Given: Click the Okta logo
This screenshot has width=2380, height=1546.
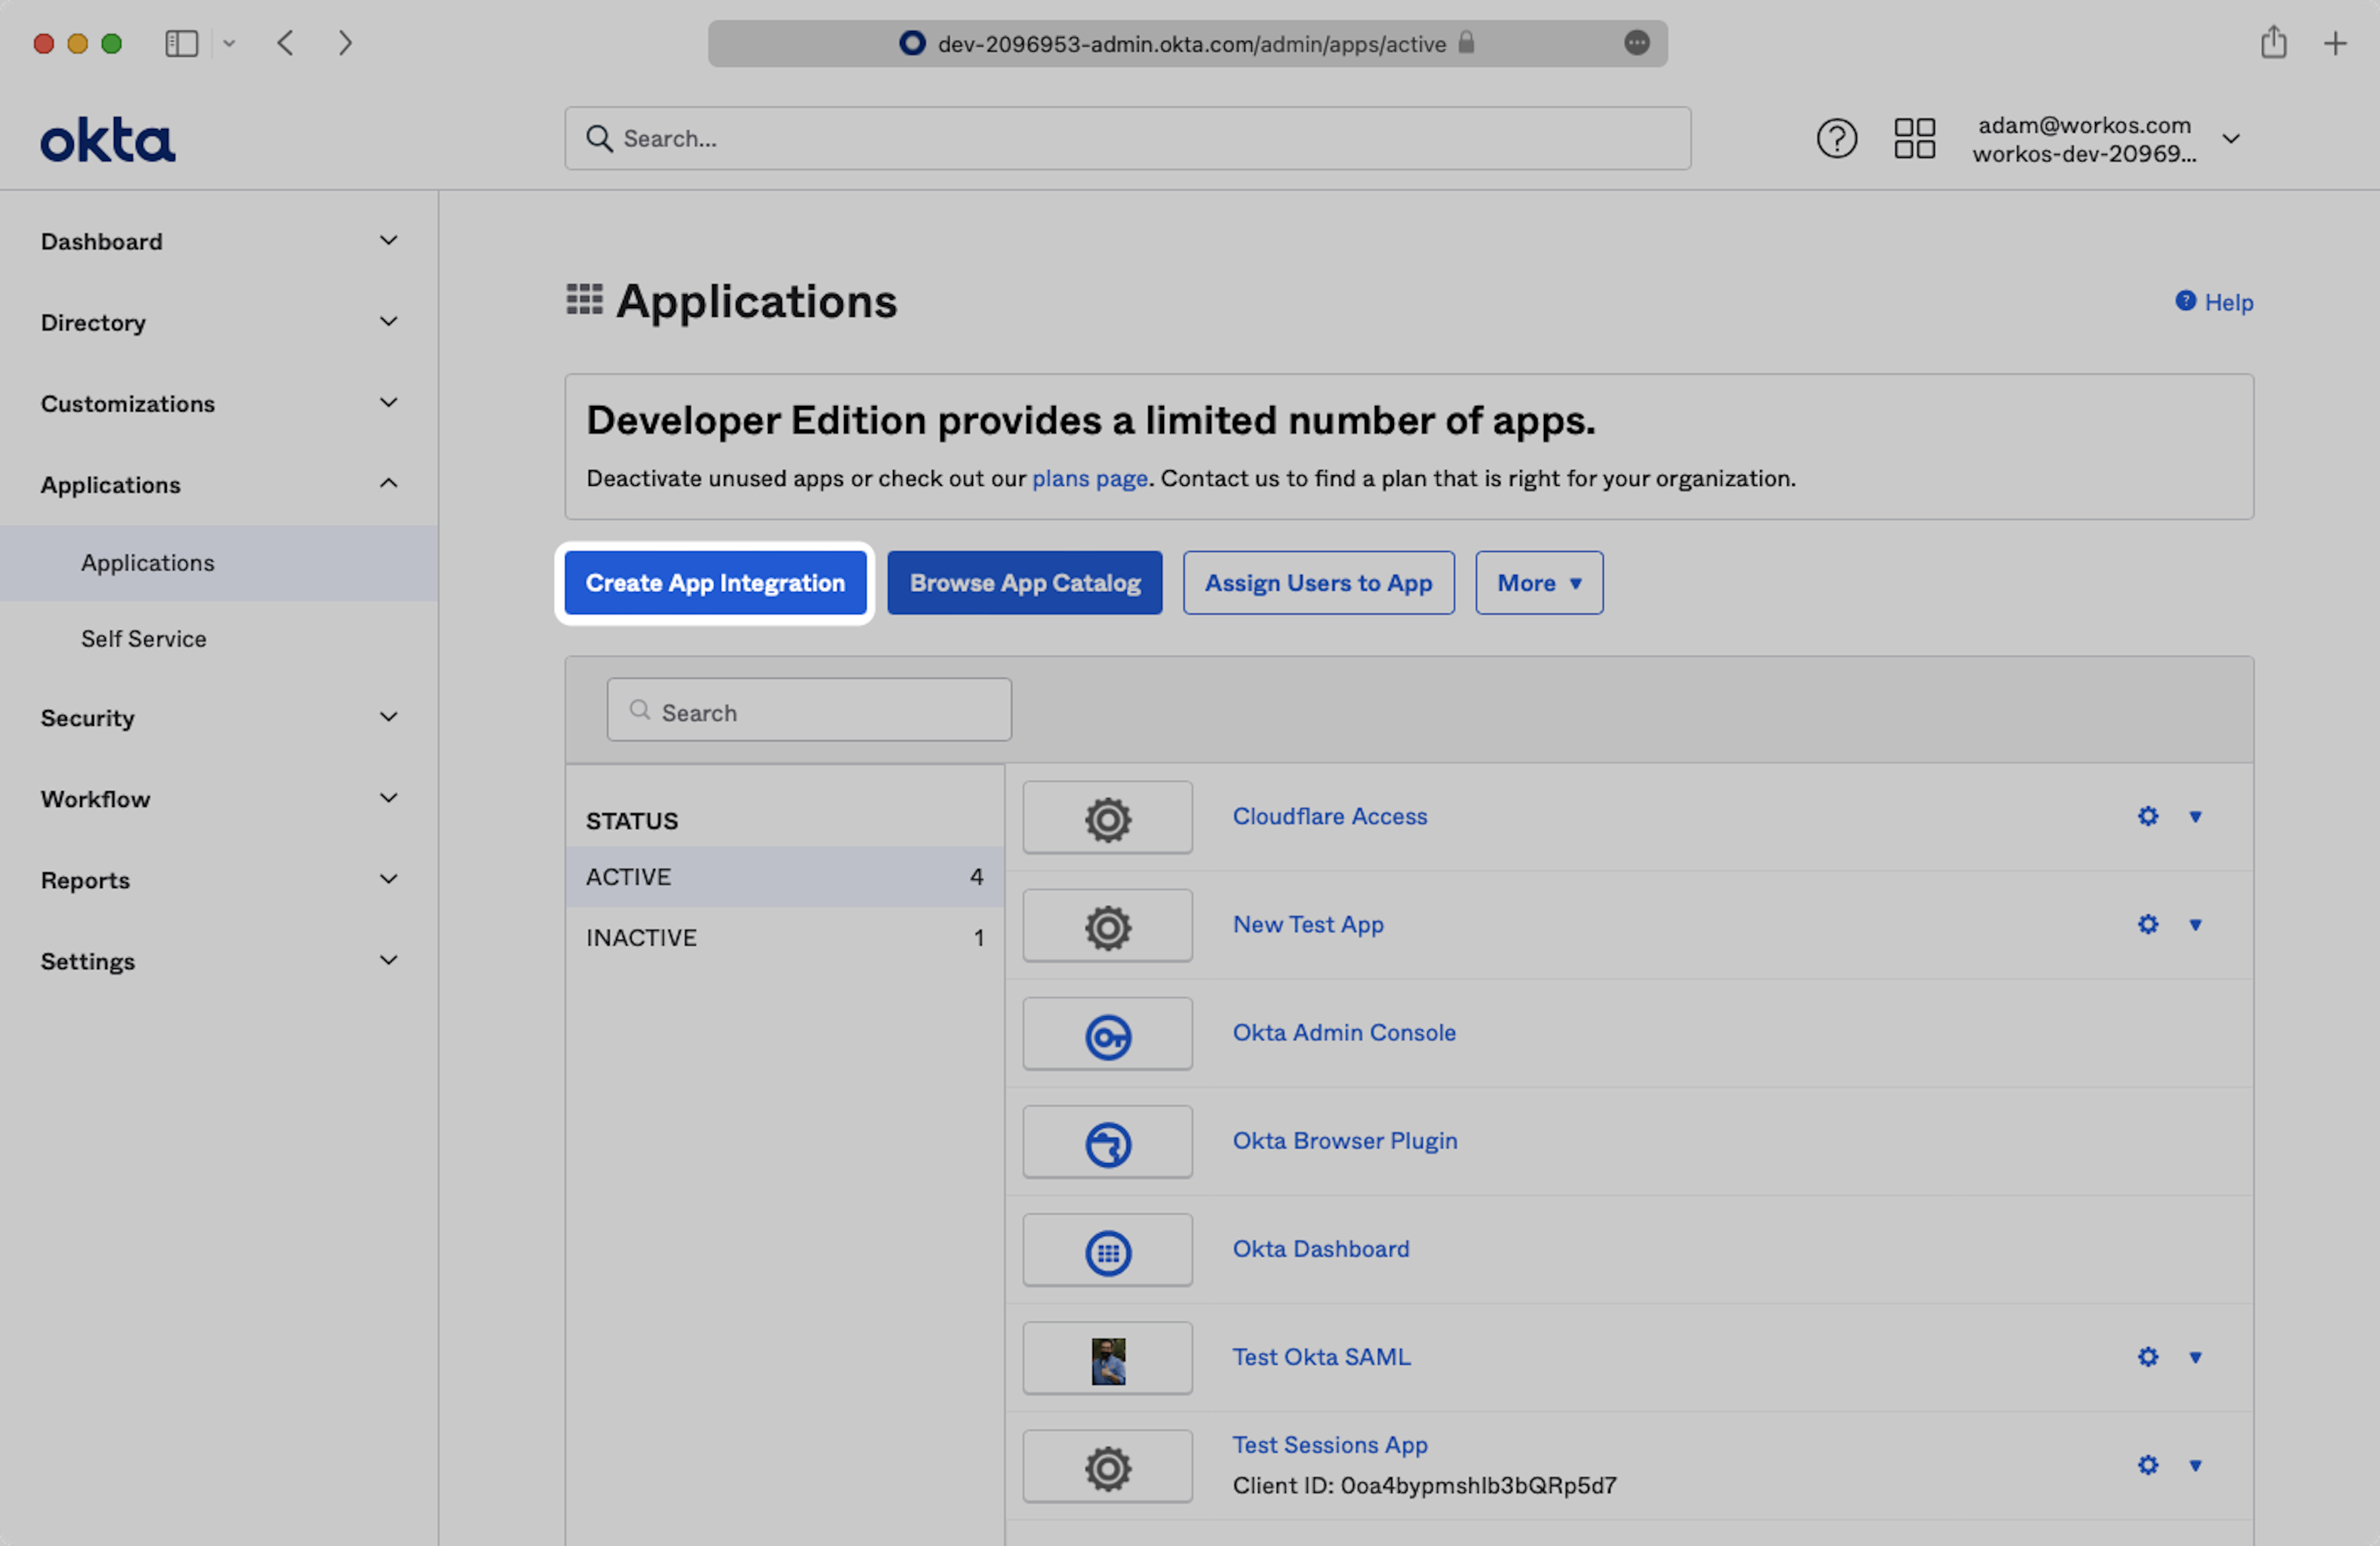Looking at the screenshot, I should [x=107, y=140].
